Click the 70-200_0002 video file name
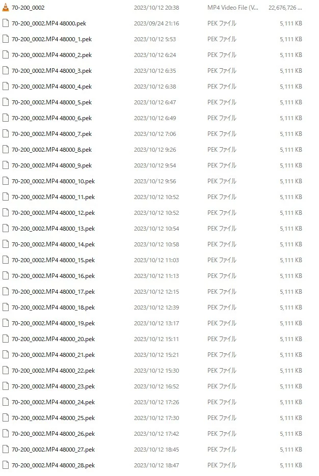The image size is (319, 476). pyautogui.click(x=28, y=8)
